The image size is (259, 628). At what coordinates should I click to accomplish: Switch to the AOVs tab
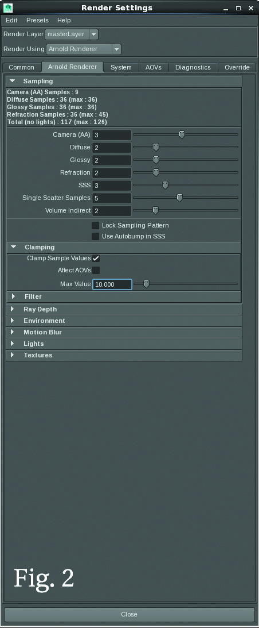(x=154, y=67)
